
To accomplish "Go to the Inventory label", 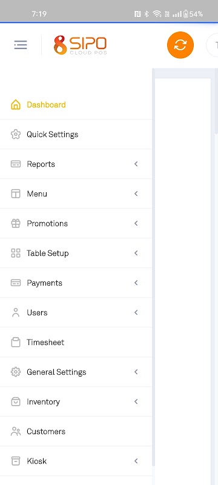I will tap(43, 402).
